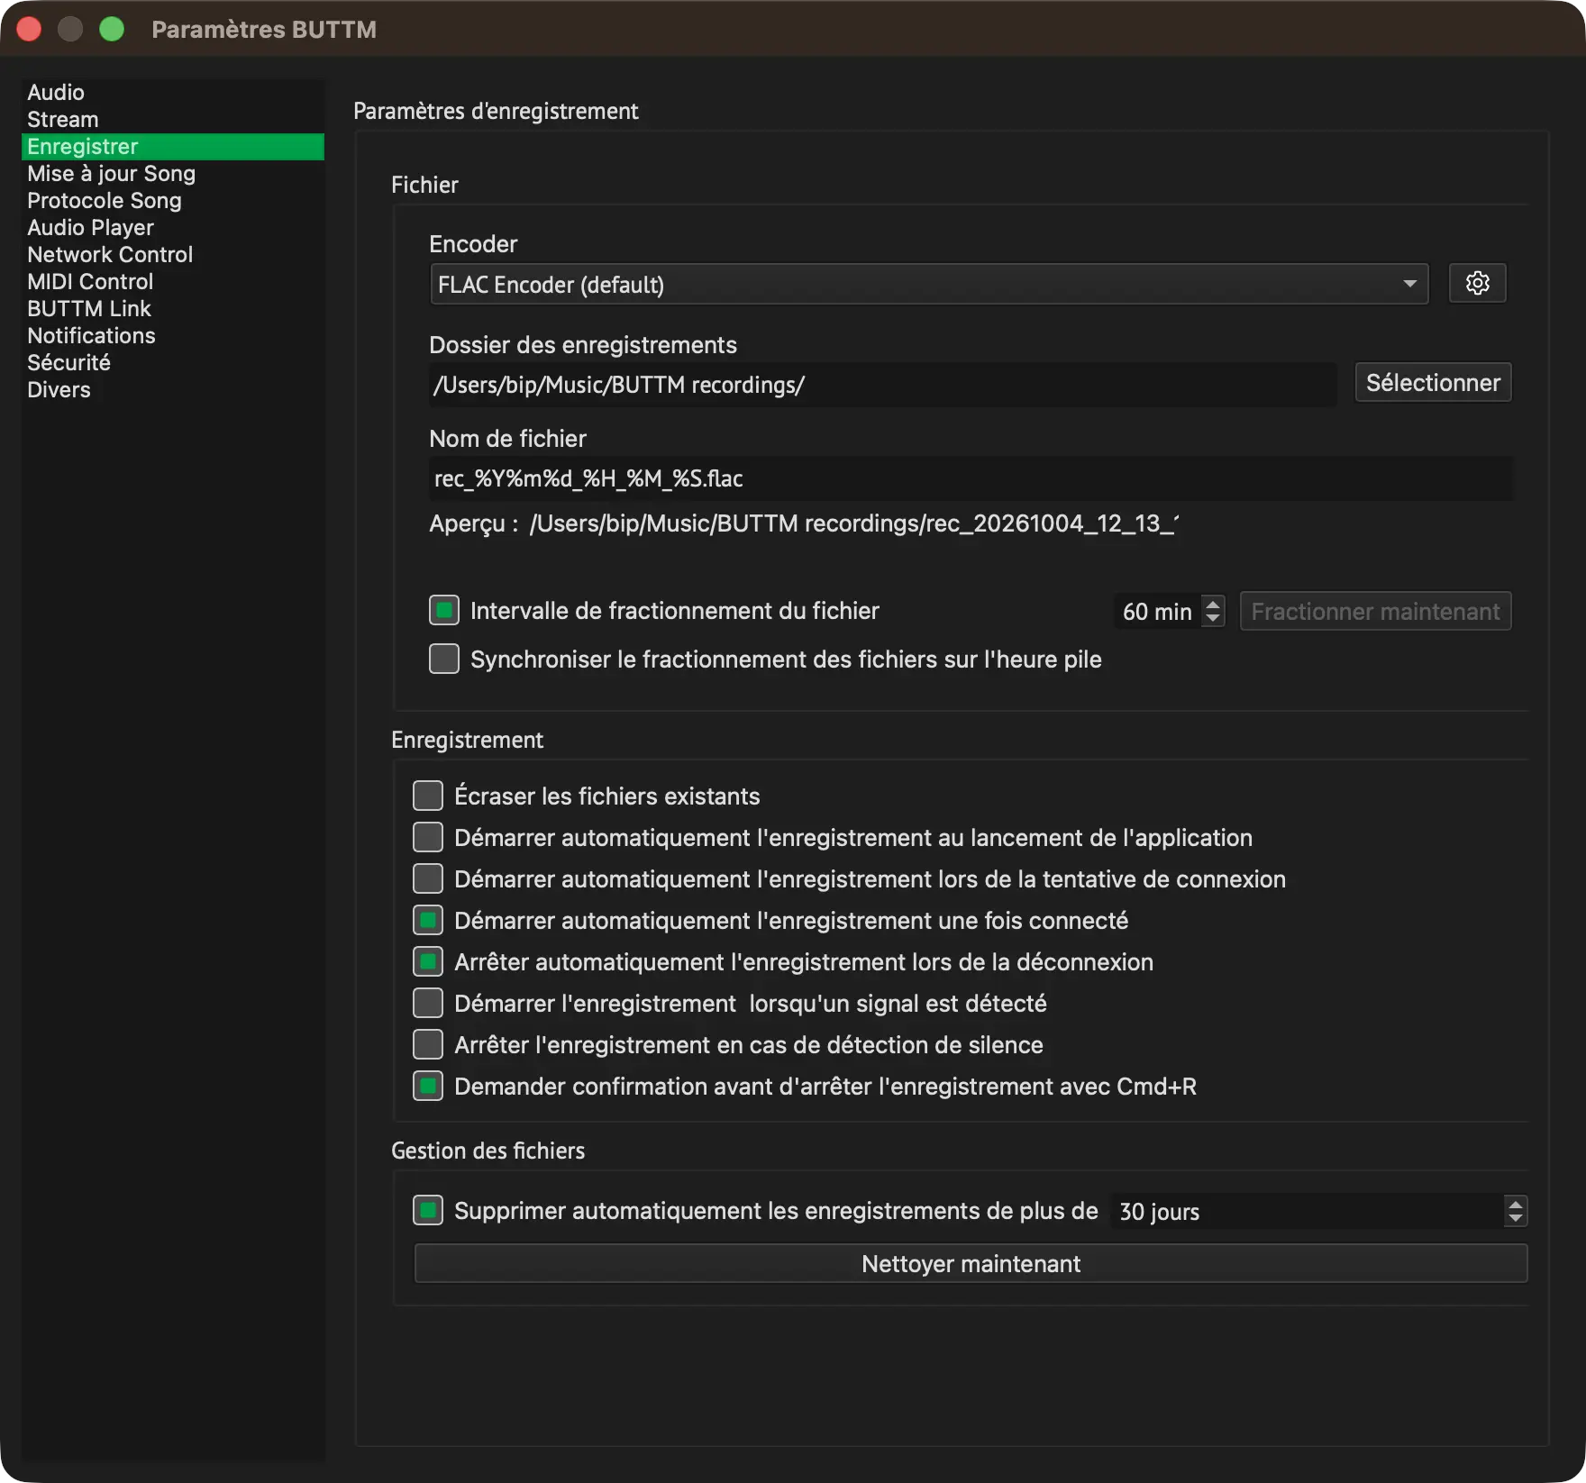Enable auto-record at application launch
The image size is (1586, 1483).
[x=428, y=838]
